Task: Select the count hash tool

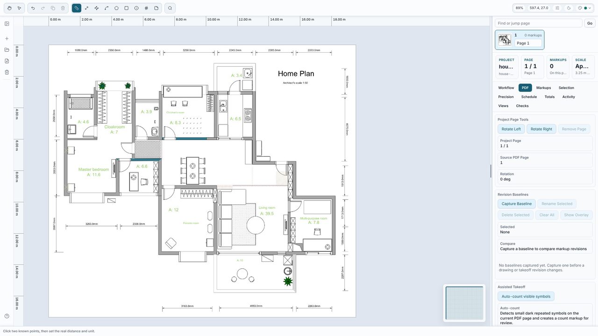Action: coord(146,8)
